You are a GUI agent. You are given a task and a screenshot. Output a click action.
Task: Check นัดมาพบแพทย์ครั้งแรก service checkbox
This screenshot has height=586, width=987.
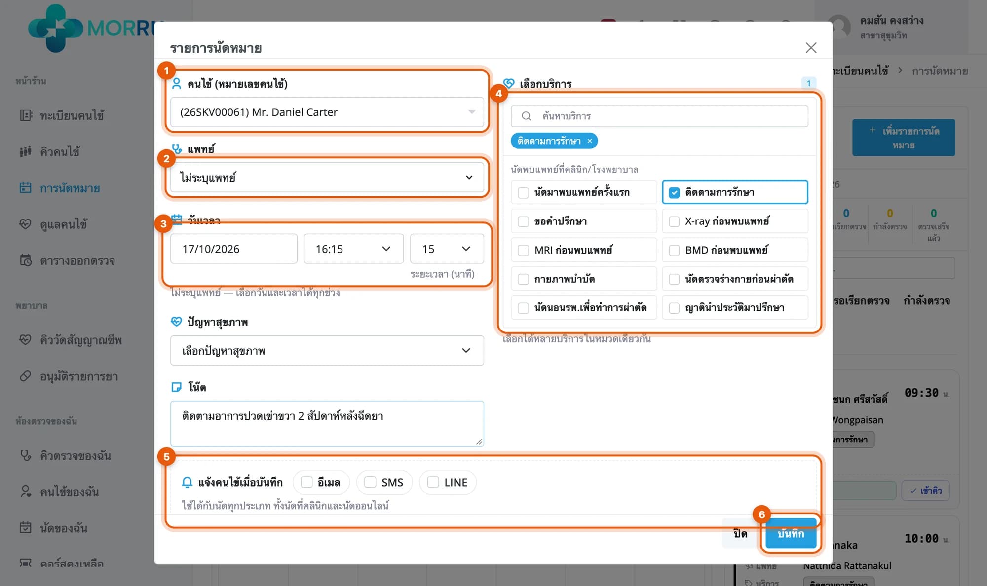coord(524,193)
